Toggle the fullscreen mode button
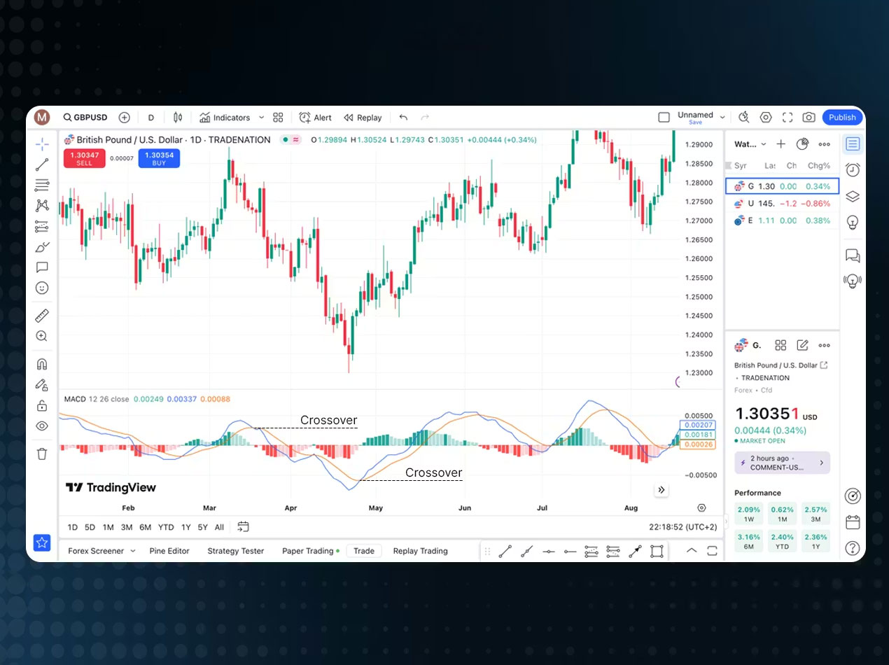Image resolution: width=889 pixels, height=665 pixels. (x=787, y=118)
